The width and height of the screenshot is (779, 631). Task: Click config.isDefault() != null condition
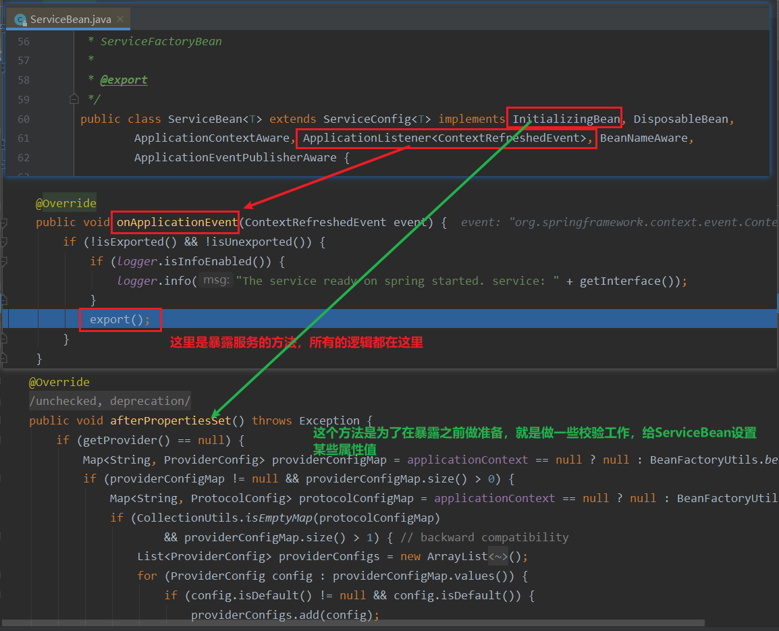pyautogui.click(x=278, y=595)
